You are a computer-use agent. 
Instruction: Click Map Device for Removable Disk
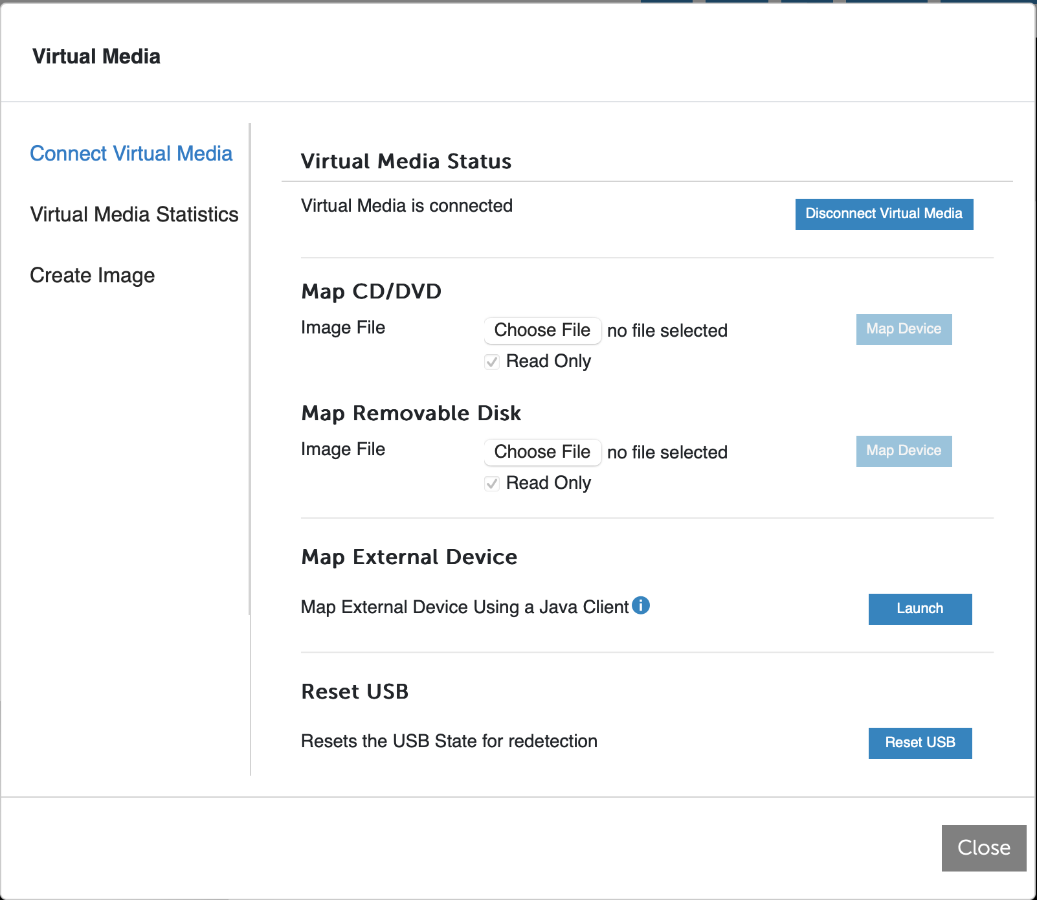coord(903,451)
